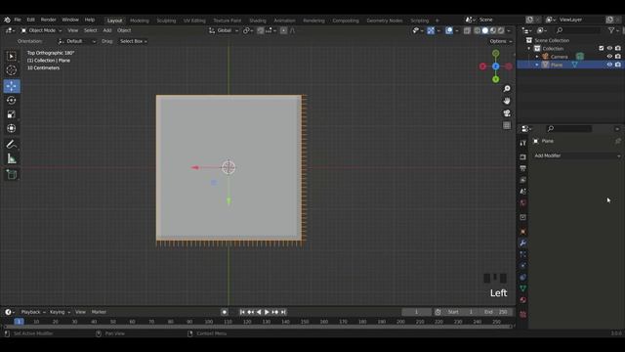Viewport: 625px width, 352px height.
Task: Switch to the Sculpting workspace tab
Action: tap(166, 21)
